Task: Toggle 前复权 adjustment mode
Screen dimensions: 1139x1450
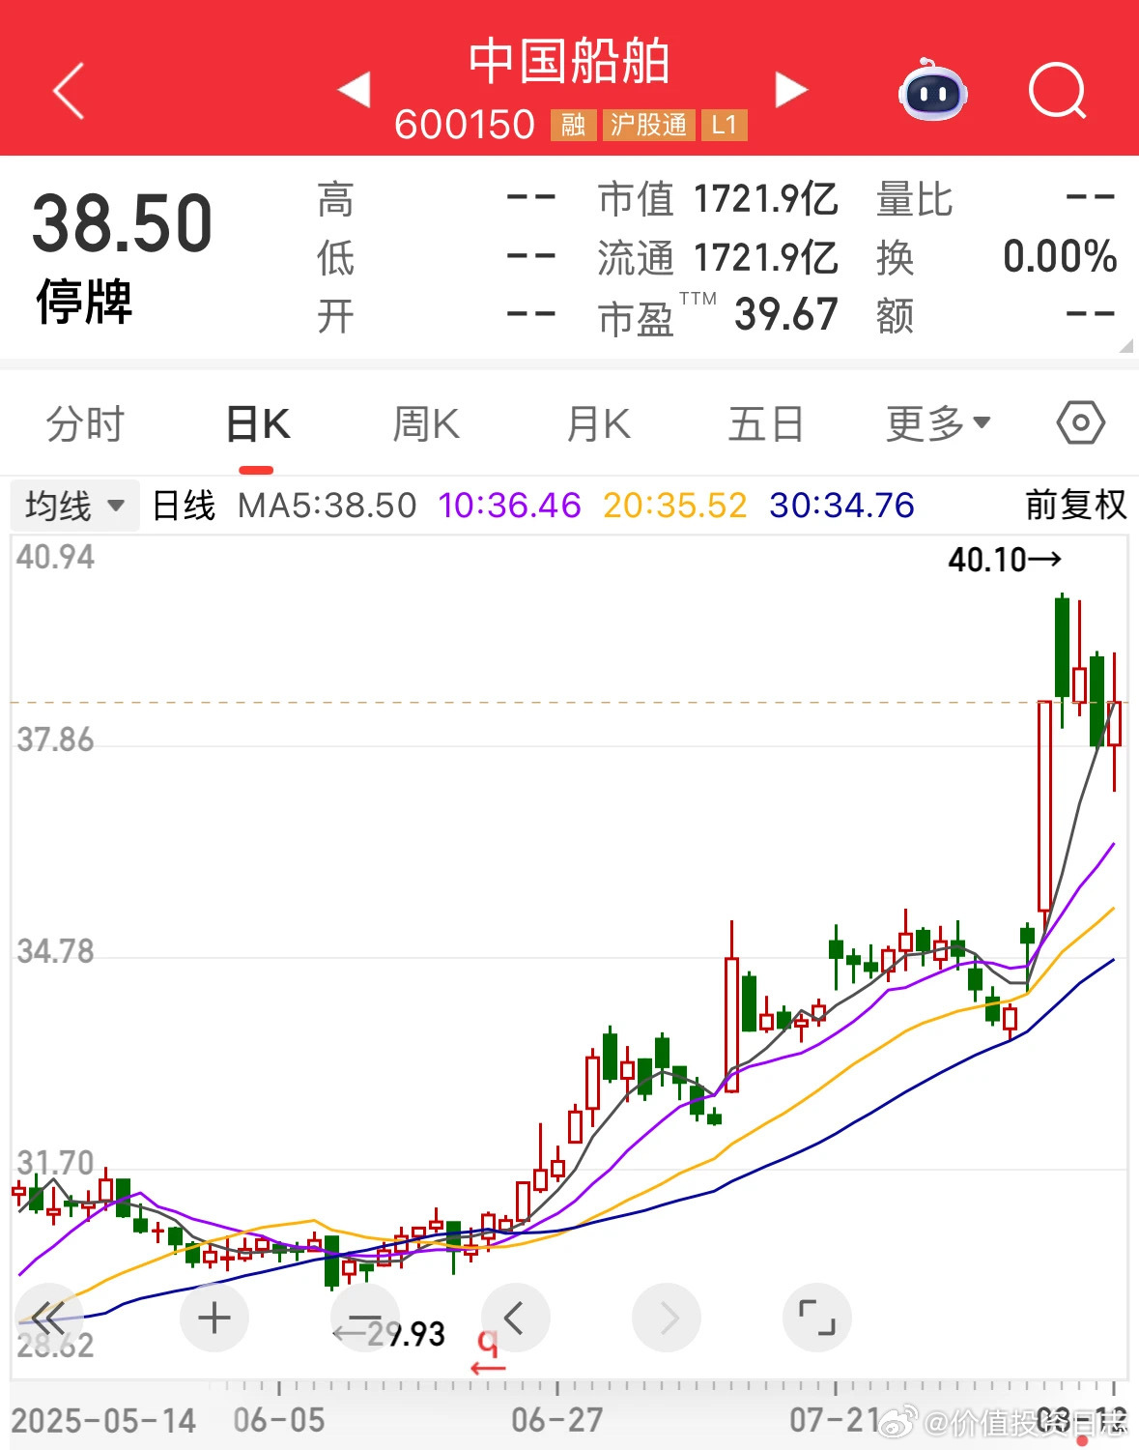Action: coord(1075,505)
